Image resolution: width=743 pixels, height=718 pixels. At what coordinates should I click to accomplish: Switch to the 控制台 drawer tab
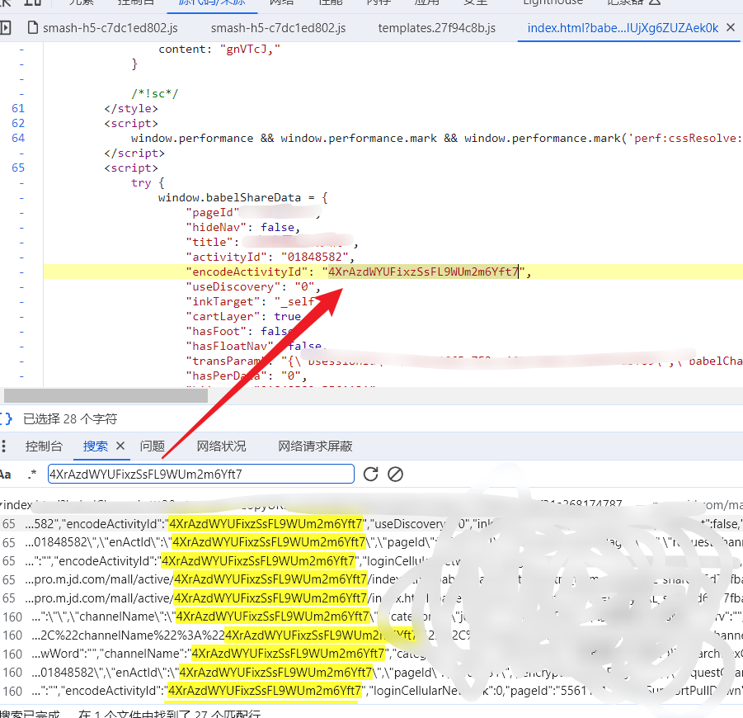44,446
